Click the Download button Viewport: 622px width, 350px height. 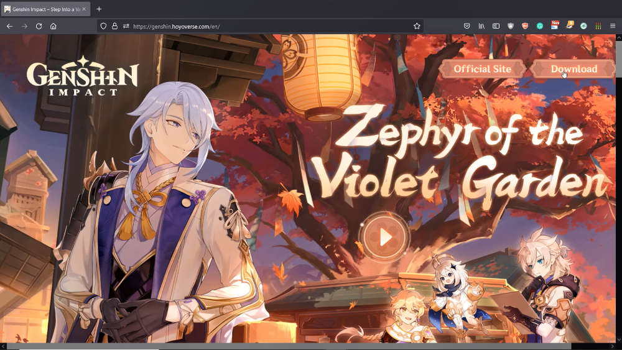pyautogui.click(x=573, y=69)
